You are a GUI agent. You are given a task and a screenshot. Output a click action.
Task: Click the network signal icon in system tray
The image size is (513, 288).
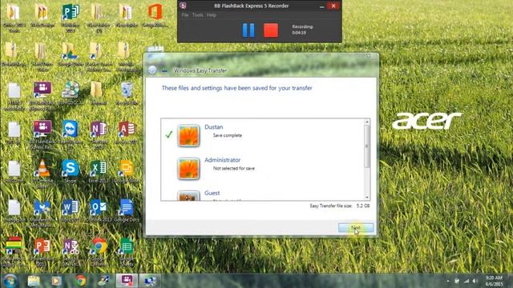[467, 281]
